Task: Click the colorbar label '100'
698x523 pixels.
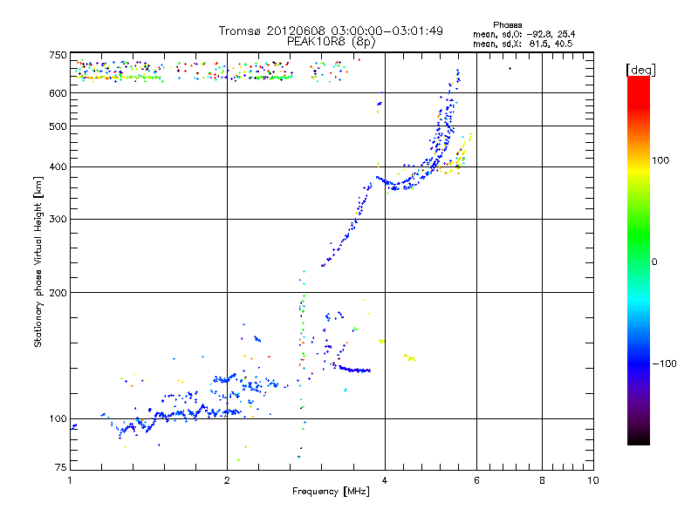Action: 660,160
